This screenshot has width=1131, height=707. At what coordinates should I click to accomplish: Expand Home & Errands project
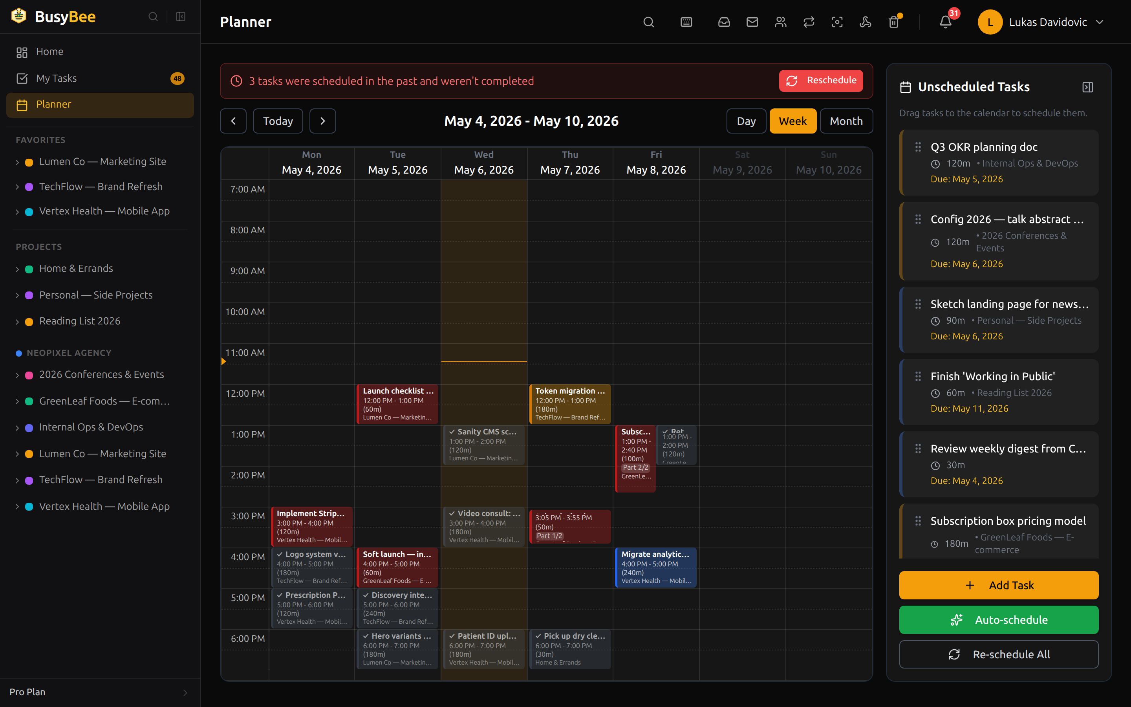click(x=17, y=269)
